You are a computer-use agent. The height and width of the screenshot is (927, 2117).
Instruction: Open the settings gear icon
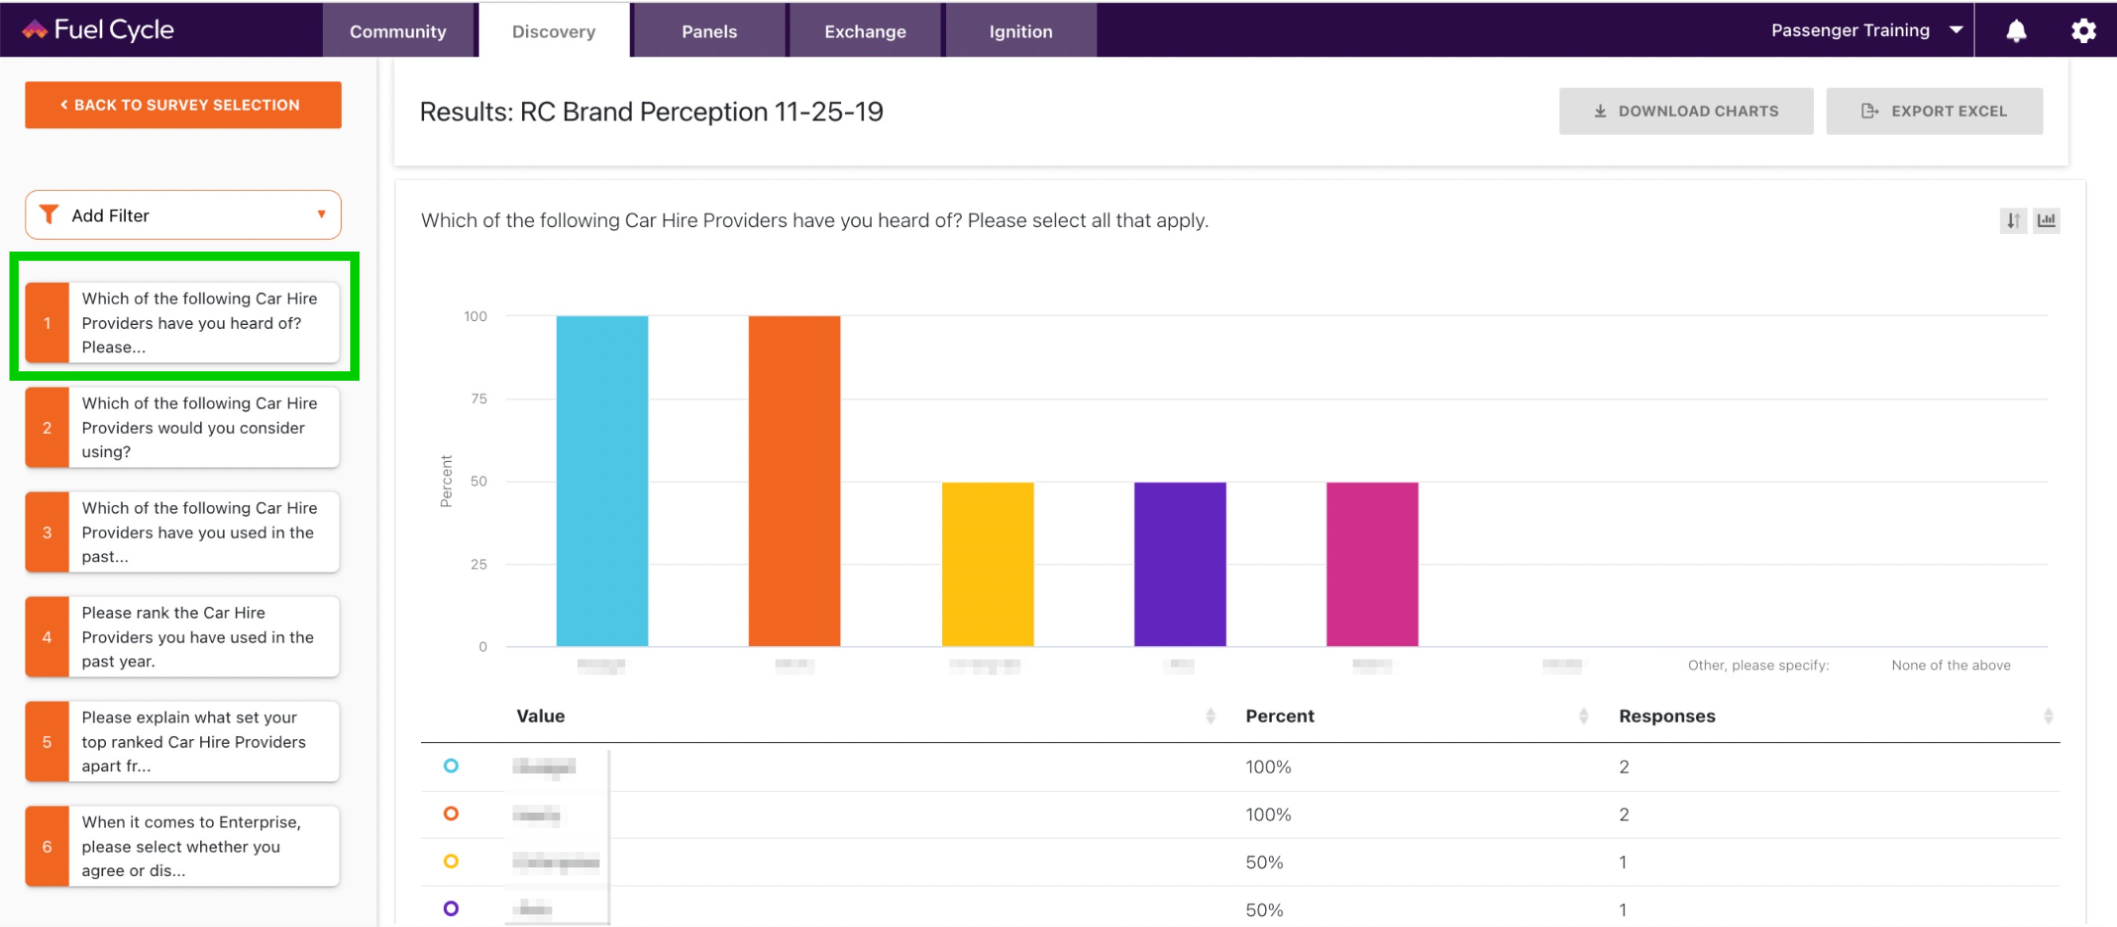point(2083,31)
